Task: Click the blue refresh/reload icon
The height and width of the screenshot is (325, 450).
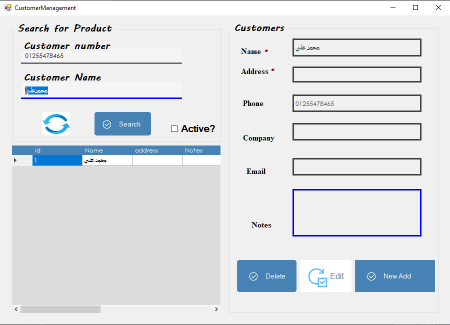Action: point(55,123)
